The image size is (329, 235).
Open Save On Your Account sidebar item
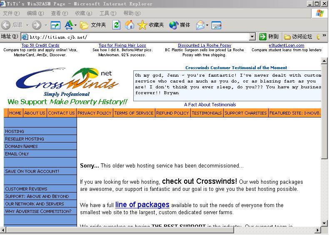pos(40,171)
